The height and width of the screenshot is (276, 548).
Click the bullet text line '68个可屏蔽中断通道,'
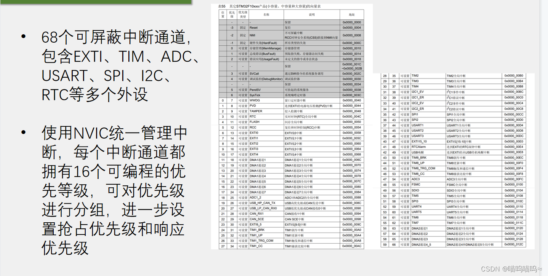[117, 37]
